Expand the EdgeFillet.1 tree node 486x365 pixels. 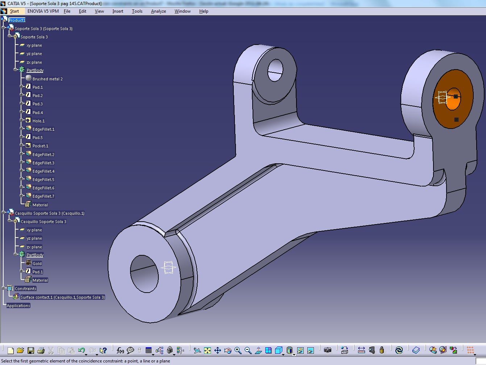21,128
